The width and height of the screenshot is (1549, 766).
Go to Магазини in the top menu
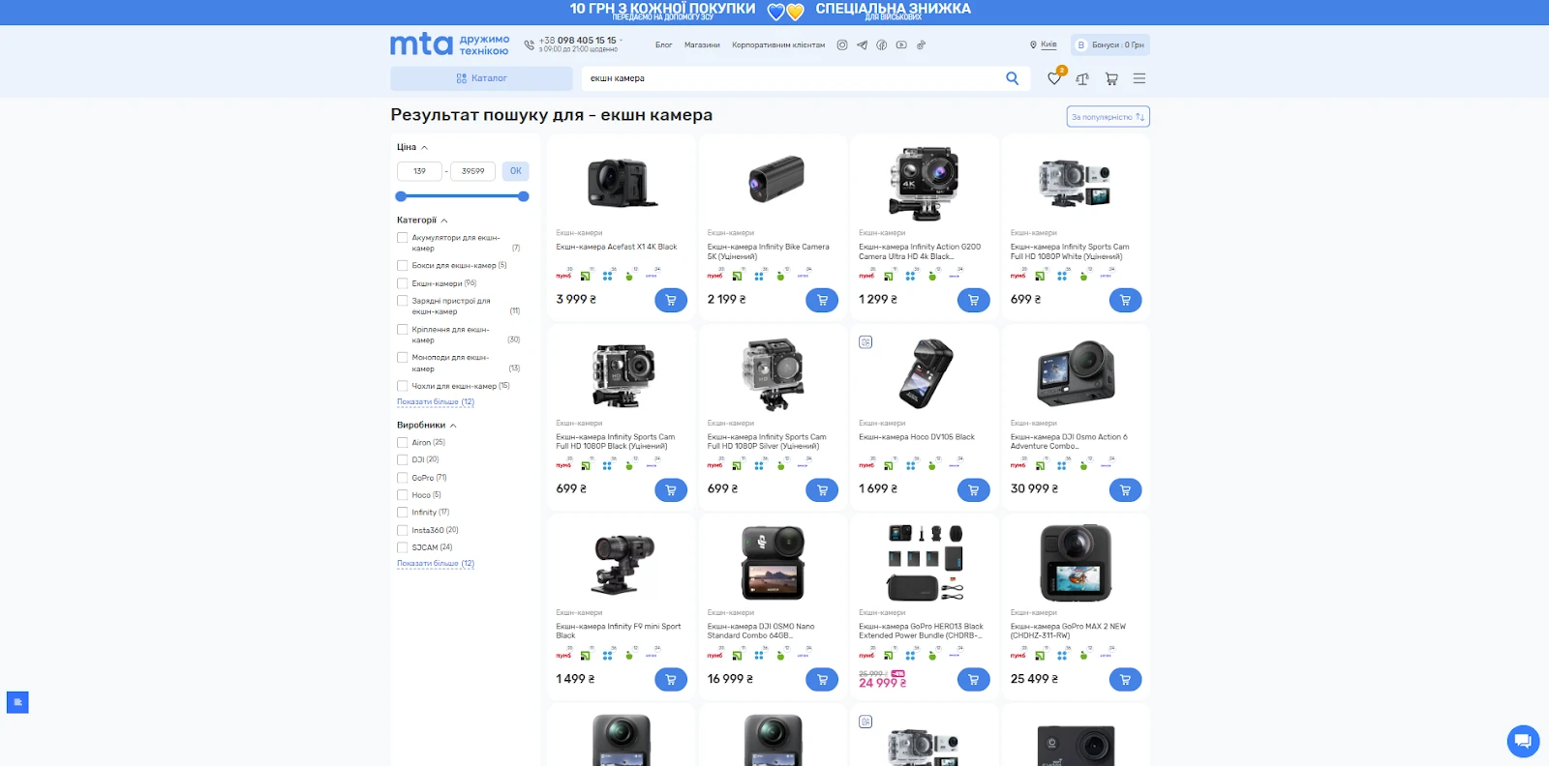coord(702,45)
